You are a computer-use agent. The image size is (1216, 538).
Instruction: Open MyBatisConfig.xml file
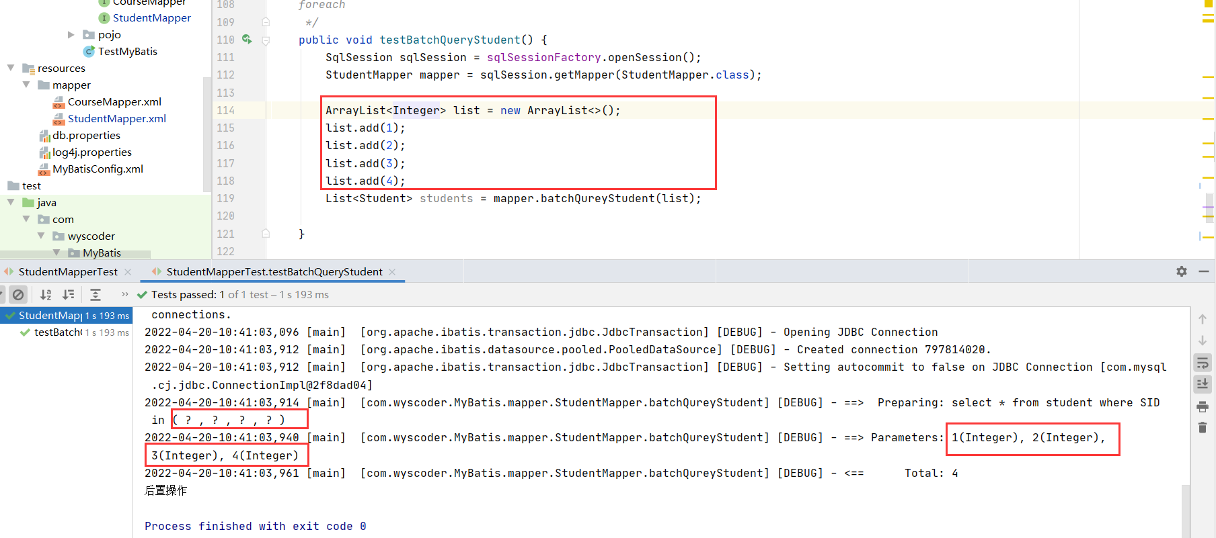pyautogui.click(x=98, y=169)
